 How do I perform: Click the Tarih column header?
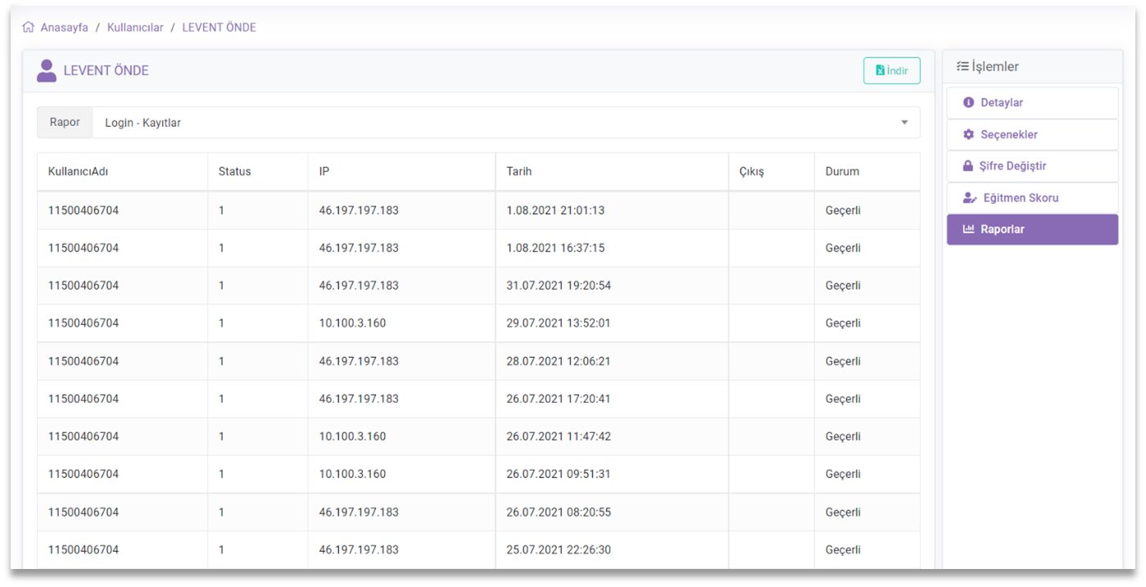[x=519, y=172]
